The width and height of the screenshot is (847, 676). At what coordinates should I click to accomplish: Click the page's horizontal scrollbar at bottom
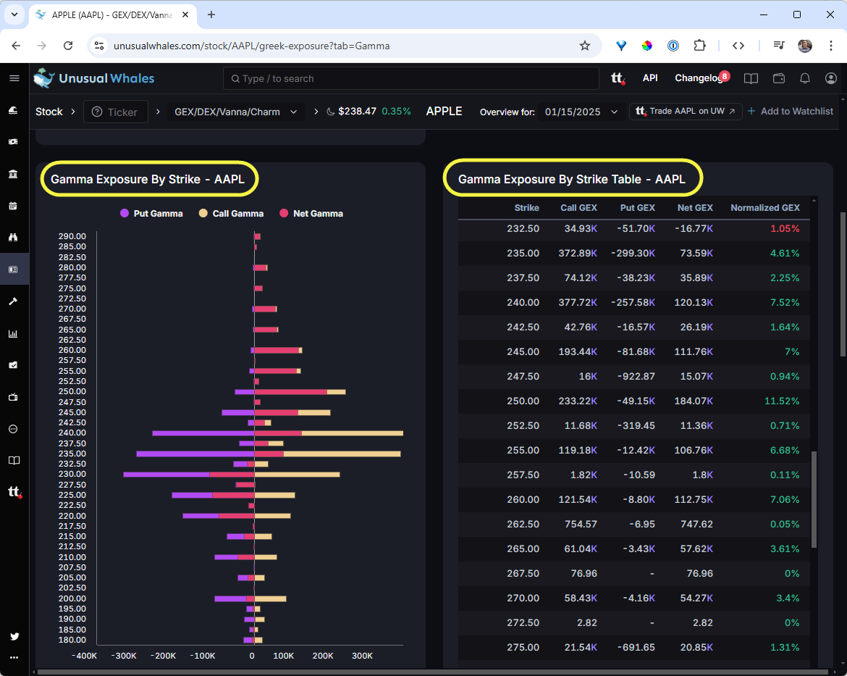[x=432, y=672]
